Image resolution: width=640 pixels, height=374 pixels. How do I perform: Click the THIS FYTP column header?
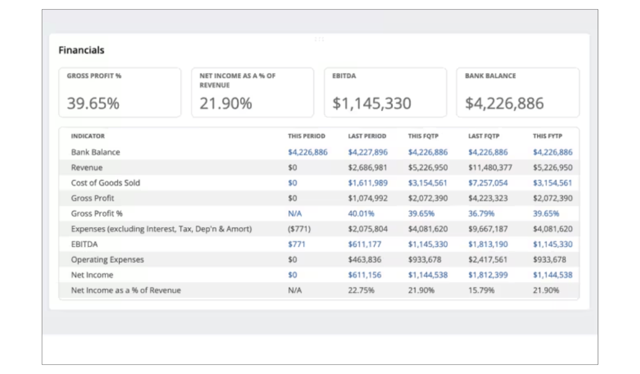pyautogui.click(x=548, y=136)
